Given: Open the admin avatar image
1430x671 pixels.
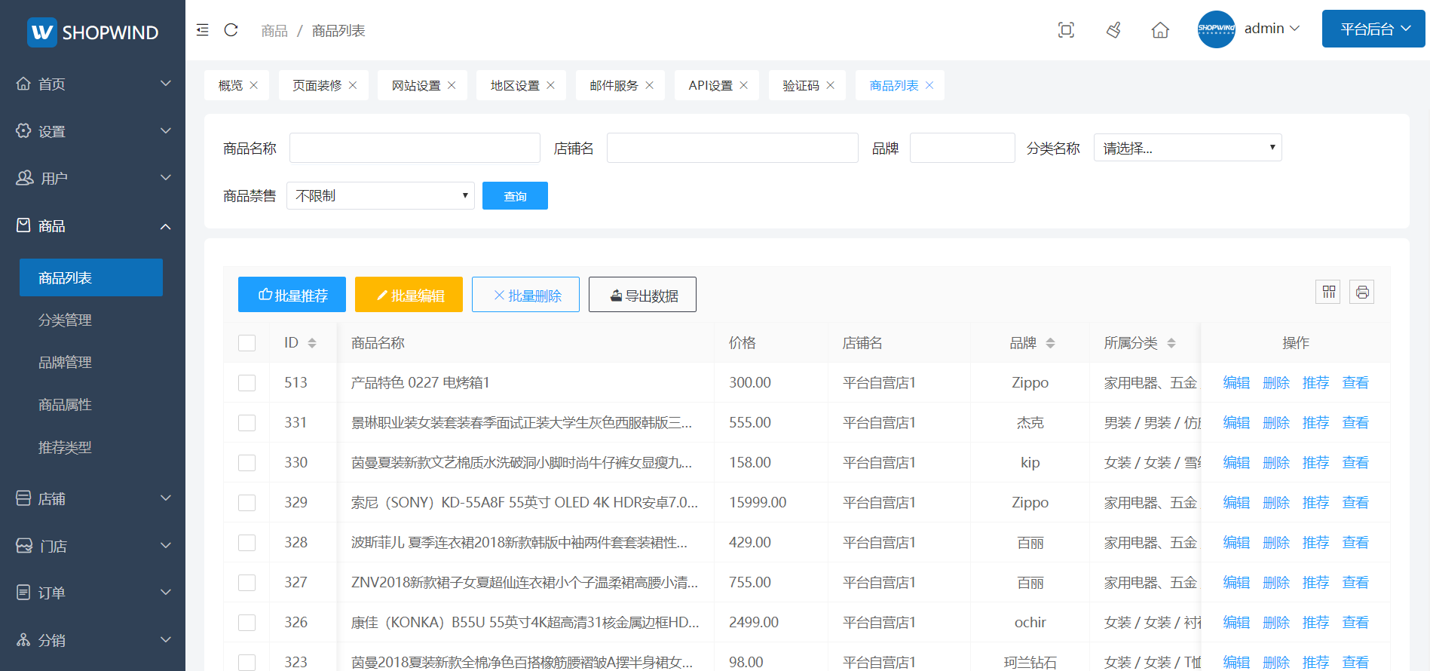Looking at the screenshot, I should [x=1216, y=29].
